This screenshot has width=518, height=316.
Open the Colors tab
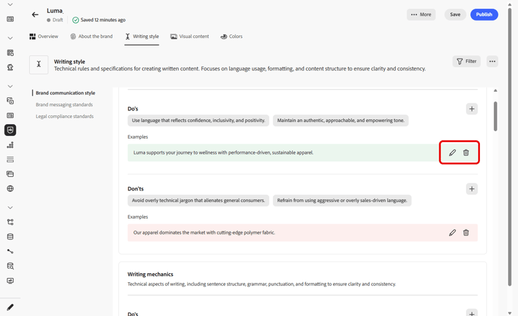click(231, 37)
